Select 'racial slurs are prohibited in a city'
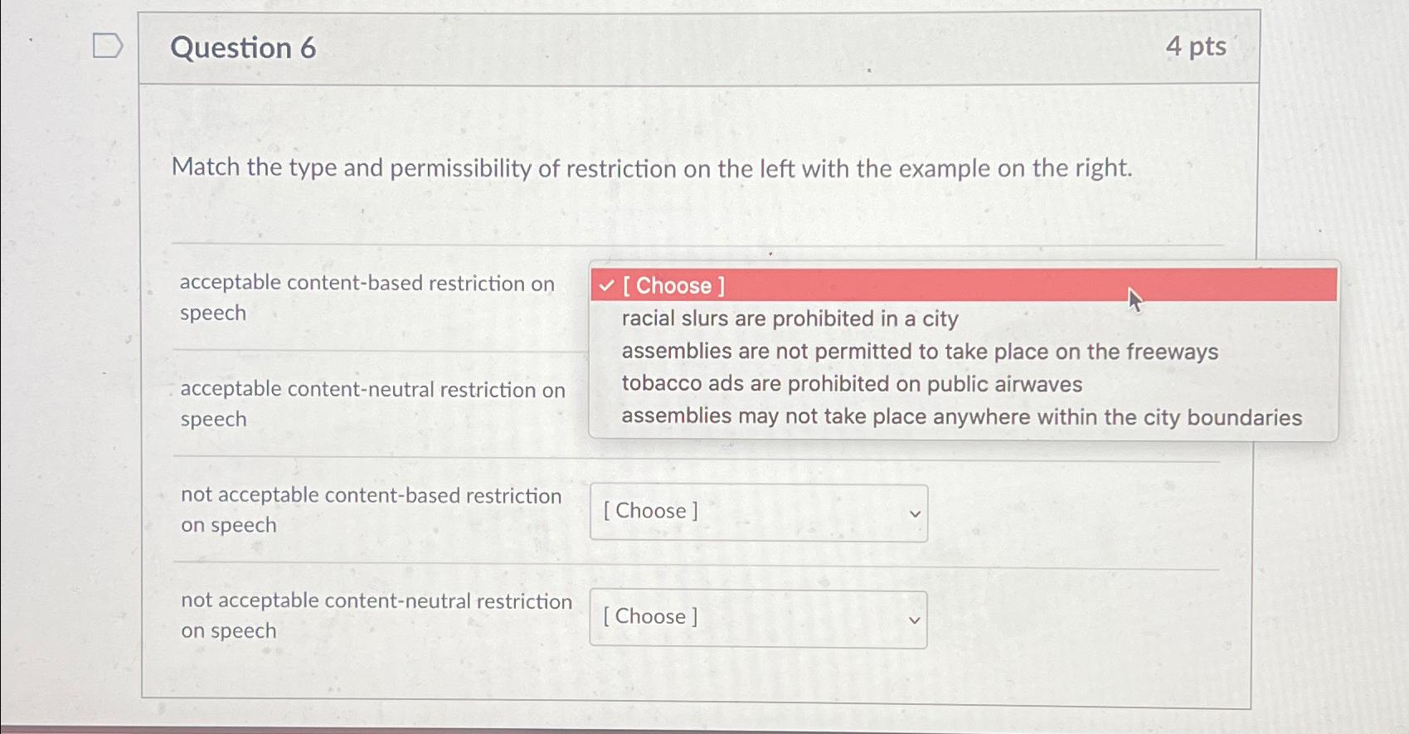1409x734 pixels. (789, 318)
